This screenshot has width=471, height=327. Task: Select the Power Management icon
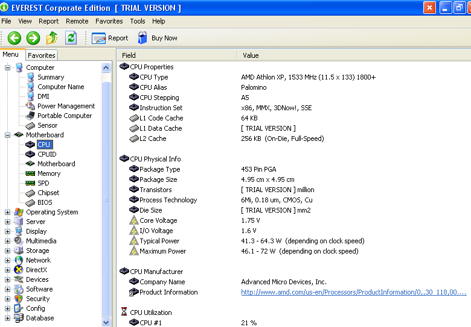(x=30, y=106)
